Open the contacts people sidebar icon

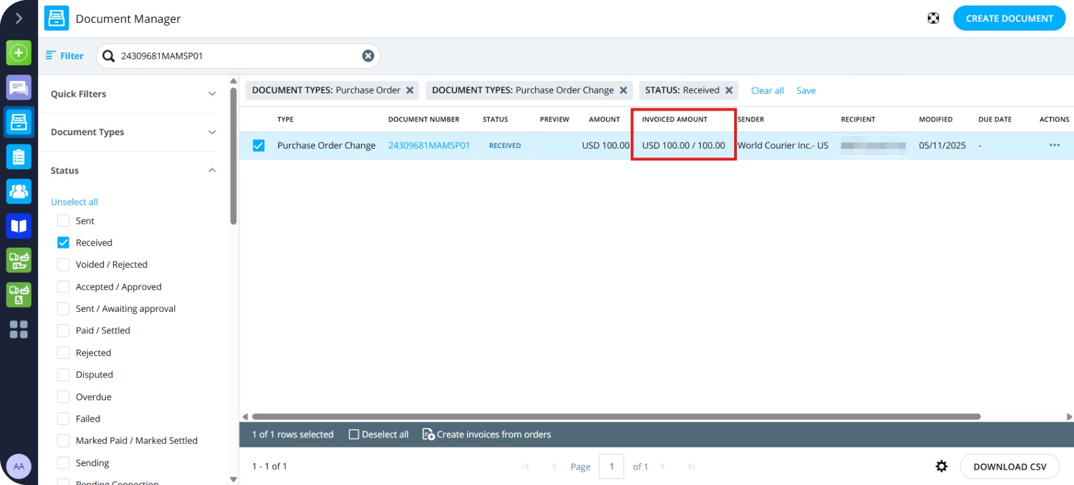[19, 191]
